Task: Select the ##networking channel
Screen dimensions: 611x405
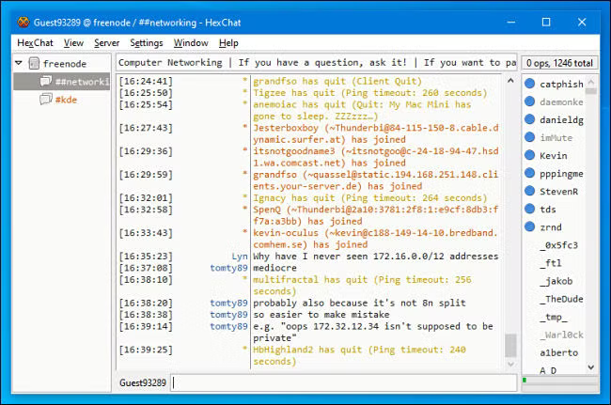Action: [x=62, y=82]
